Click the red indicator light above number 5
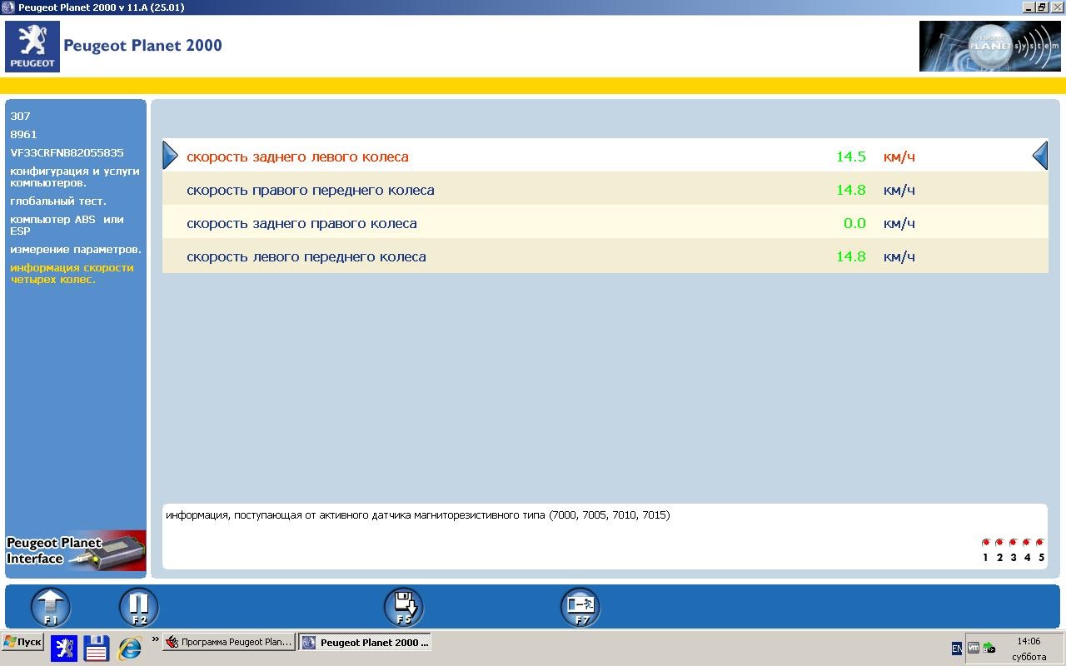This screenshot has height=666, width=1066. (x=1039, y=543)
